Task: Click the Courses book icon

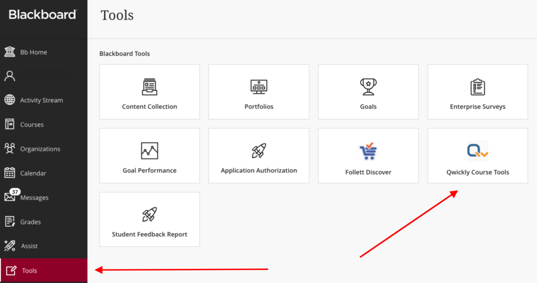Action: click(x=9, y=124)
